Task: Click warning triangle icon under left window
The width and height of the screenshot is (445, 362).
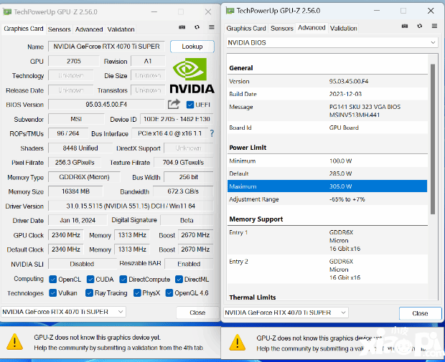Action: tap(15, 342)
